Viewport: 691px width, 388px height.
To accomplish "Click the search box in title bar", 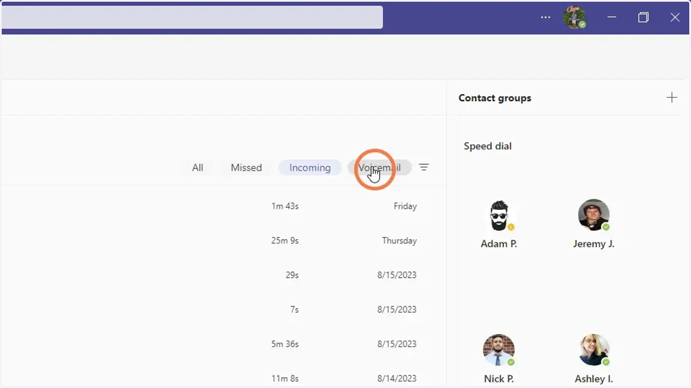I will pyautogui.click(x=192, y=17).
